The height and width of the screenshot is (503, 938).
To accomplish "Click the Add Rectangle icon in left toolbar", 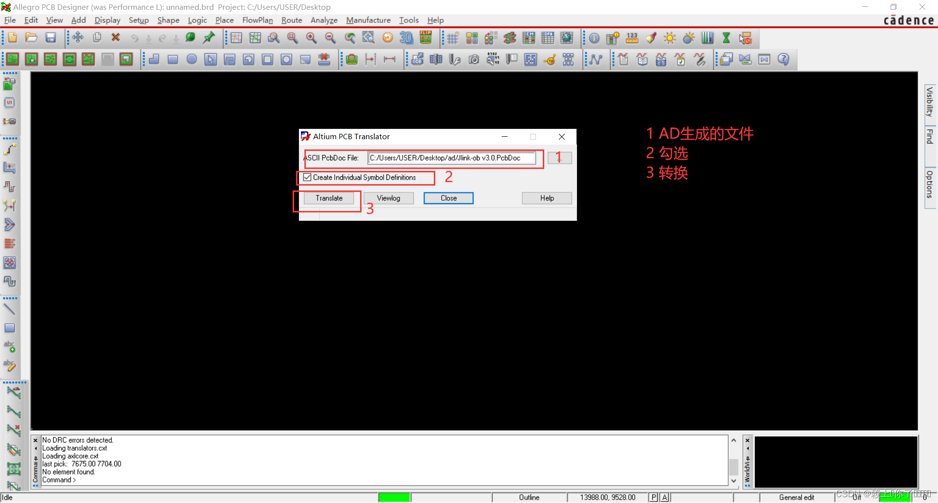I will point(10,328).
